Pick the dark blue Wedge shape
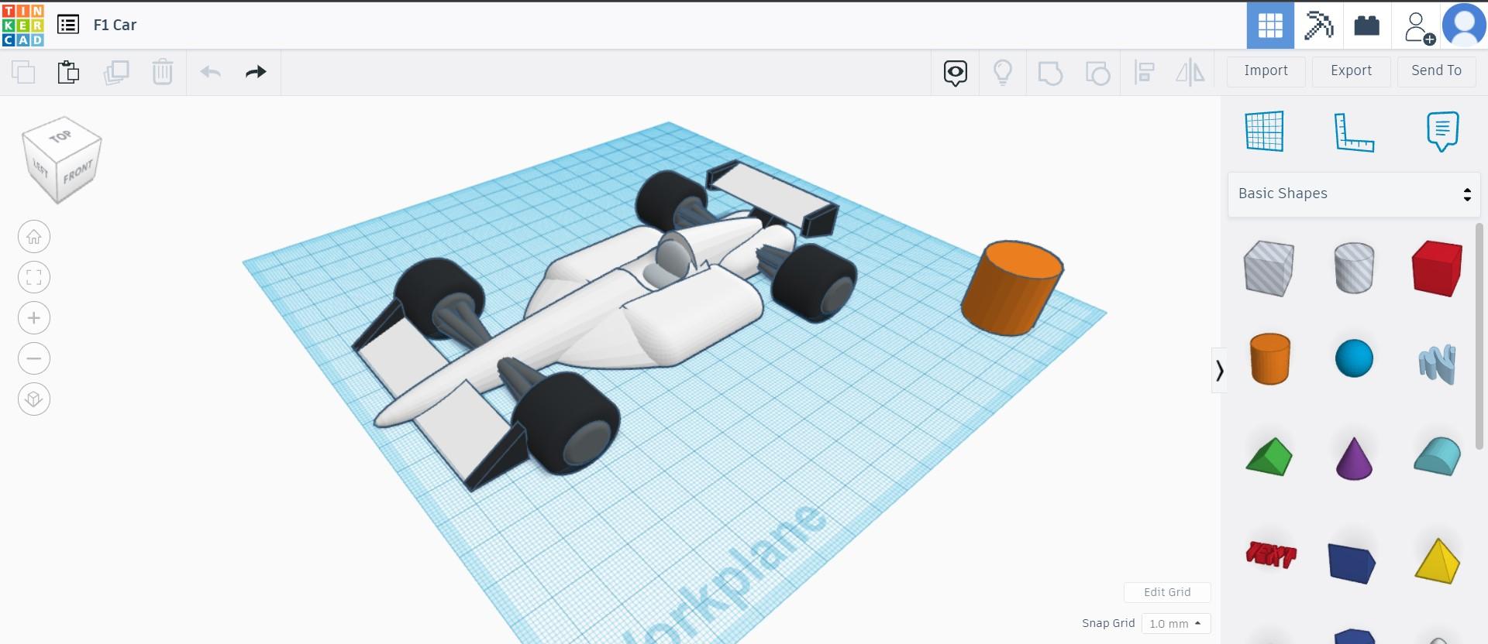Screen dimensions: 1488x644 click(x=1352, y=563)
